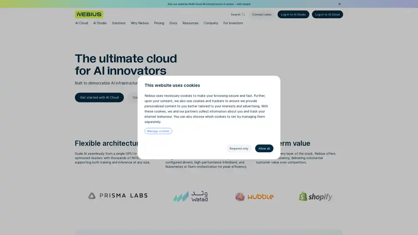418x235 pixels.
Task: Open Manage cookies settings
Action: 158,131
